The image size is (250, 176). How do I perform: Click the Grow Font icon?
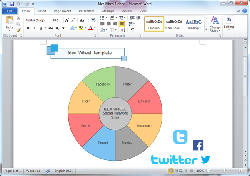tap(67, 20)
